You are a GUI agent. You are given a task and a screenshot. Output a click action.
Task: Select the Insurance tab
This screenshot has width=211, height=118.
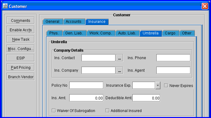[x=97, y=22]
